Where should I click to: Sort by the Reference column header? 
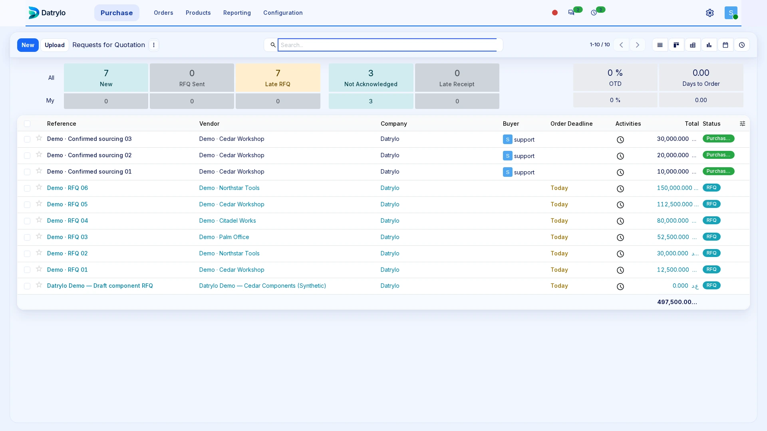click(x=62, y=124)
